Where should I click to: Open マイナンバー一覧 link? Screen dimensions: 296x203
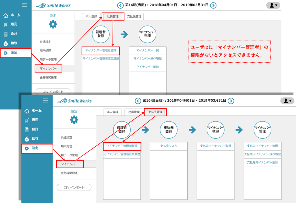pos(148,50)
